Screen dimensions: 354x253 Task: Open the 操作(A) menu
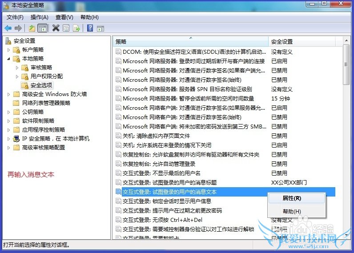[40, 17]
